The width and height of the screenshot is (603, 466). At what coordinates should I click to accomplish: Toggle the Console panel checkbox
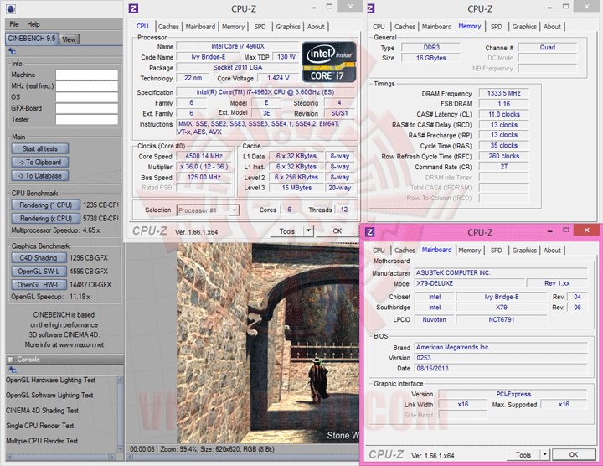[x=11, y=360]
